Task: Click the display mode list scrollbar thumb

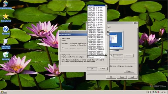Action: (106, 21)
